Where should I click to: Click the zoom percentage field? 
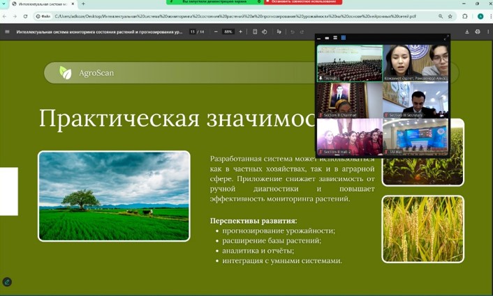coord(228,31)
